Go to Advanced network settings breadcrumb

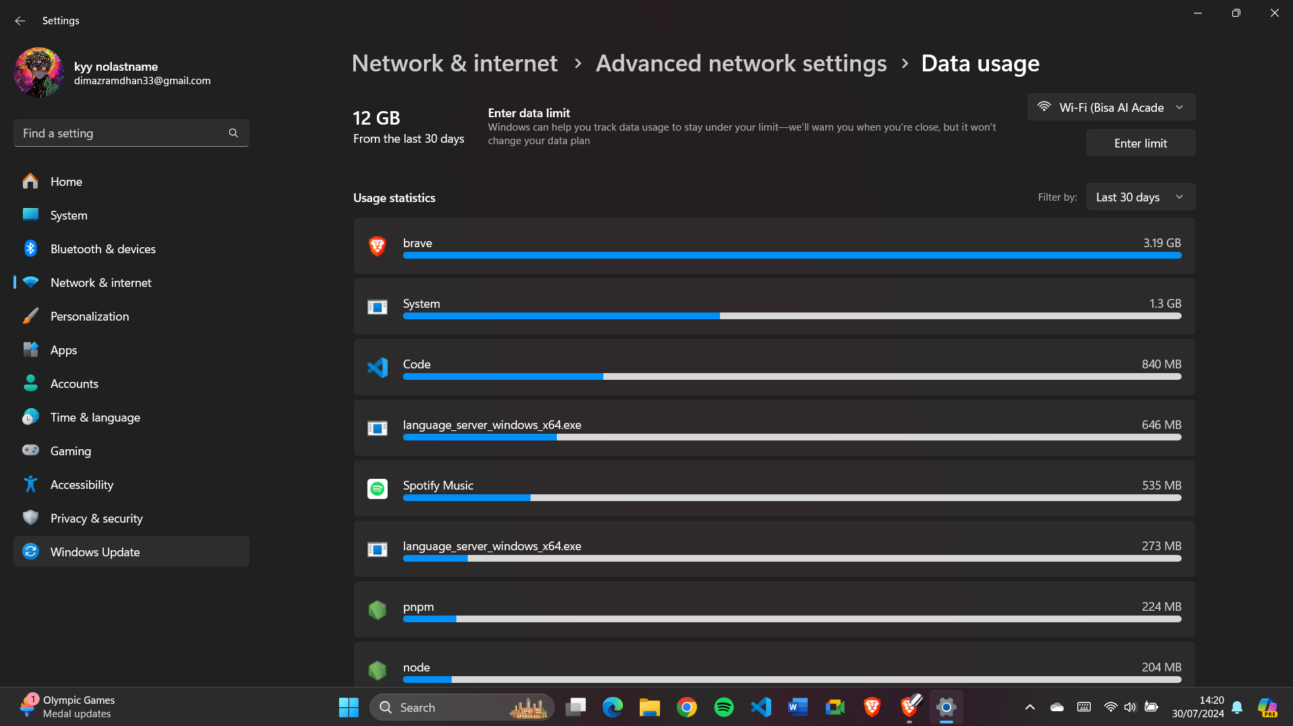[741, 63]
